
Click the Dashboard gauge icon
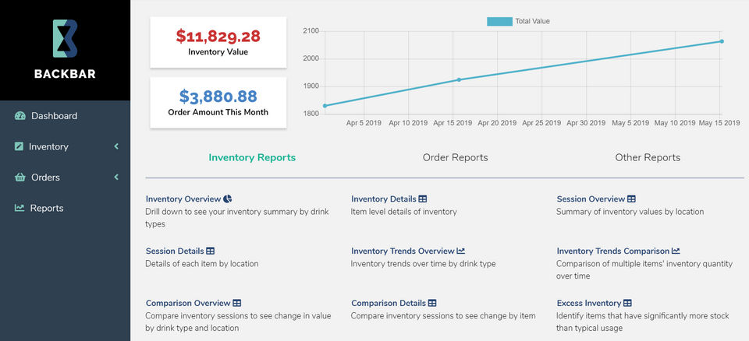(x=20, y=116)
